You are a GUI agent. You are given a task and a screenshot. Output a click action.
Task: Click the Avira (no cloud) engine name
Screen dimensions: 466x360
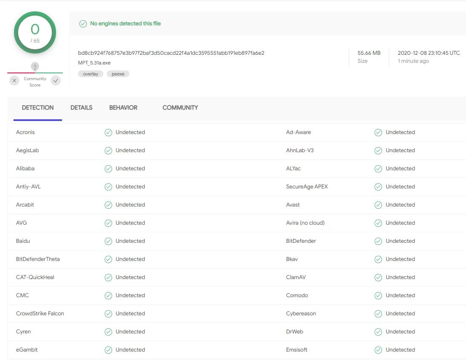point(305,223)
